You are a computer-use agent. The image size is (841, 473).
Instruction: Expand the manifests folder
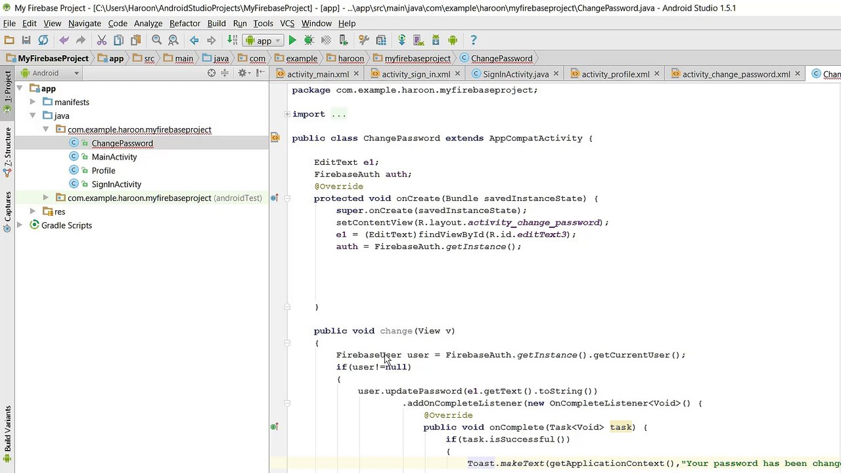(x=33, y=102)
